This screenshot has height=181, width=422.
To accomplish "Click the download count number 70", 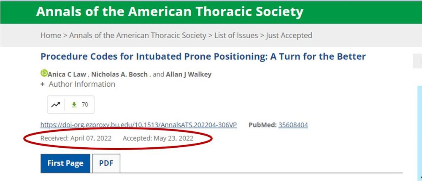I will [x=85, y=105].
